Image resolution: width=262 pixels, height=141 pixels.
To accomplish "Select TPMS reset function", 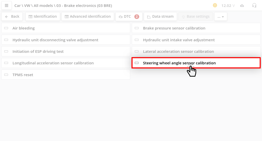I will click(x=66, y=75).
